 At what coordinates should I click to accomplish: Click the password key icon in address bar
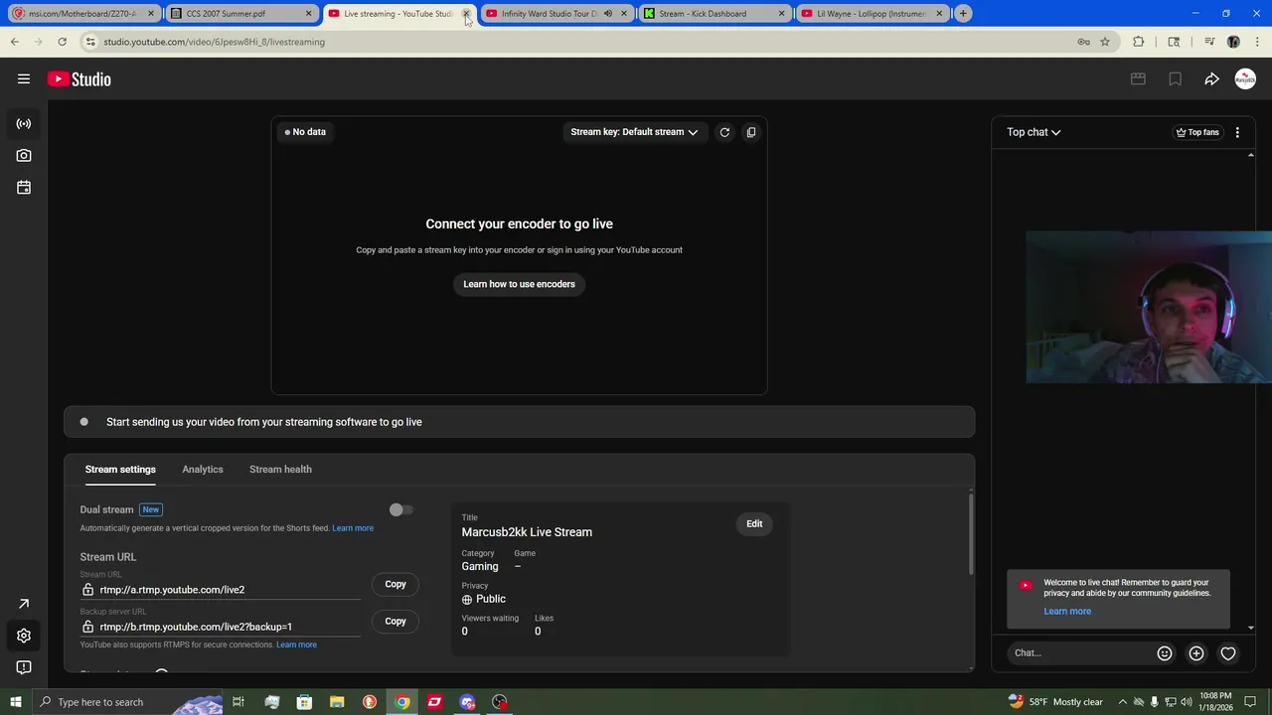tap(1083, 42)
